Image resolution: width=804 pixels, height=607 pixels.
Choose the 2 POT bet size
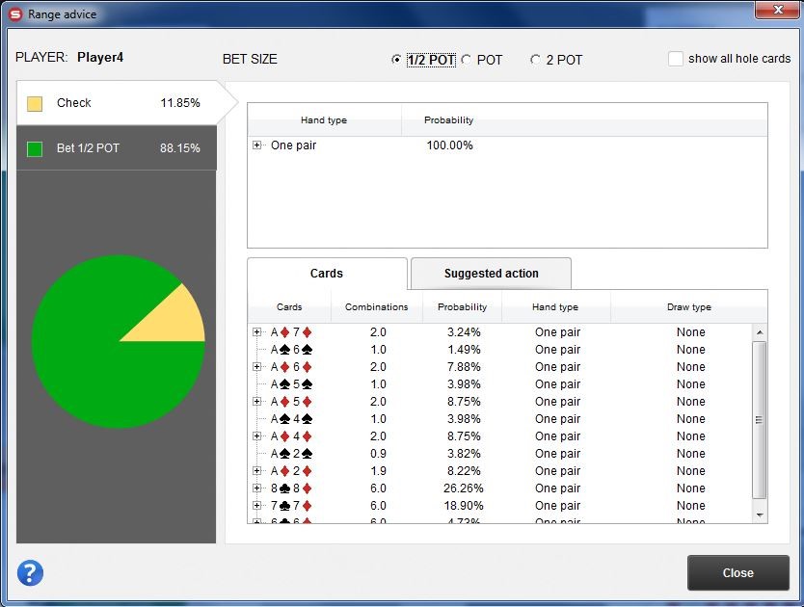(x=535, y=60)
